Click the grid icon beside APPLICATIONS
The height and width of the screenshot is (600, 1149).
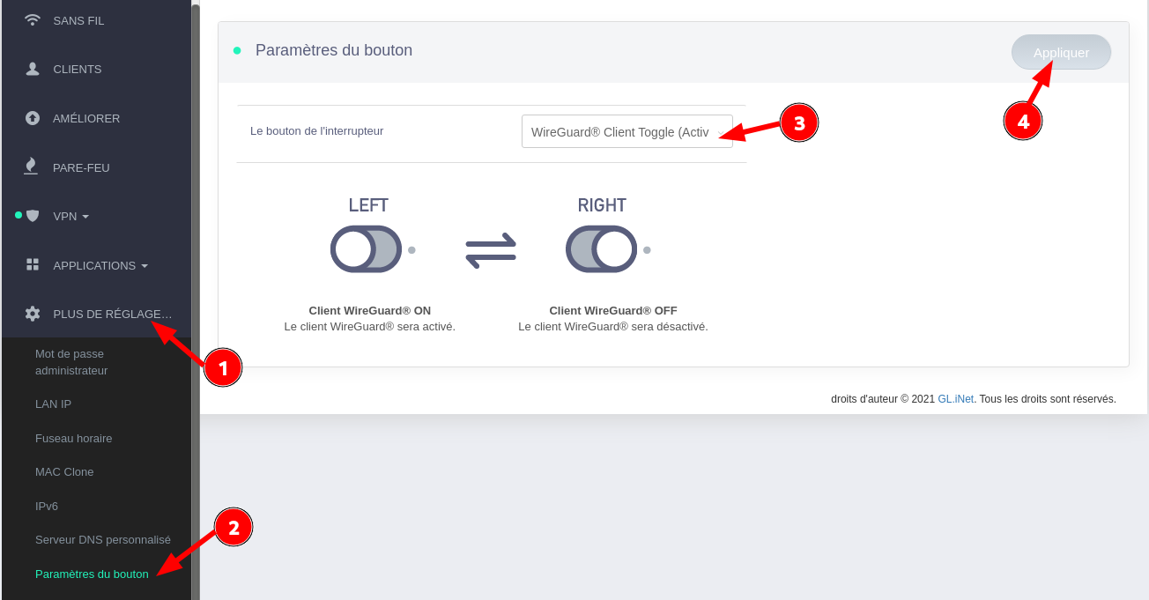33,265
